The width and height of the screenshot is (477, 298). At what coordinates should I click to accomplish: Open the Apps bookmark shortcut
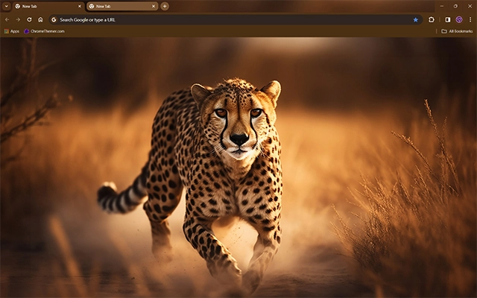12,31
